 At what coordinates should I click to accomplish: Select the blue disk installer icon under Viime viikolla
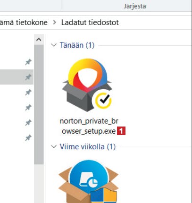[88, 181]
